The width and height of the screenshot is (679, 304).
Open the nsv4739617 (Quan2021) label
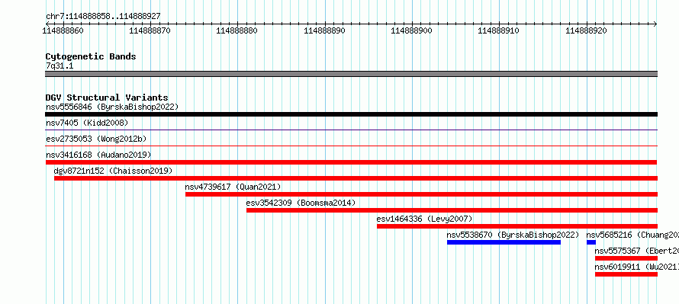coord(233,187)
